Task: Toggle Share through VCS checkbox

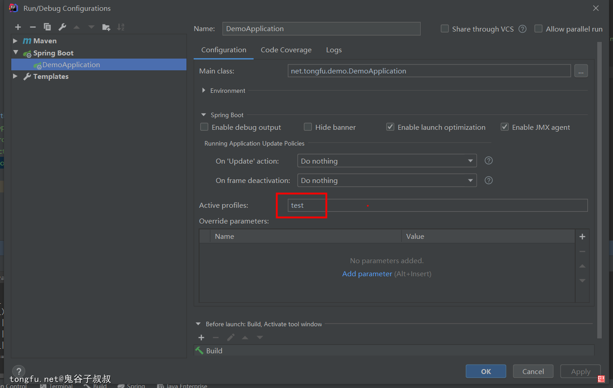Action: pos(445,29)
